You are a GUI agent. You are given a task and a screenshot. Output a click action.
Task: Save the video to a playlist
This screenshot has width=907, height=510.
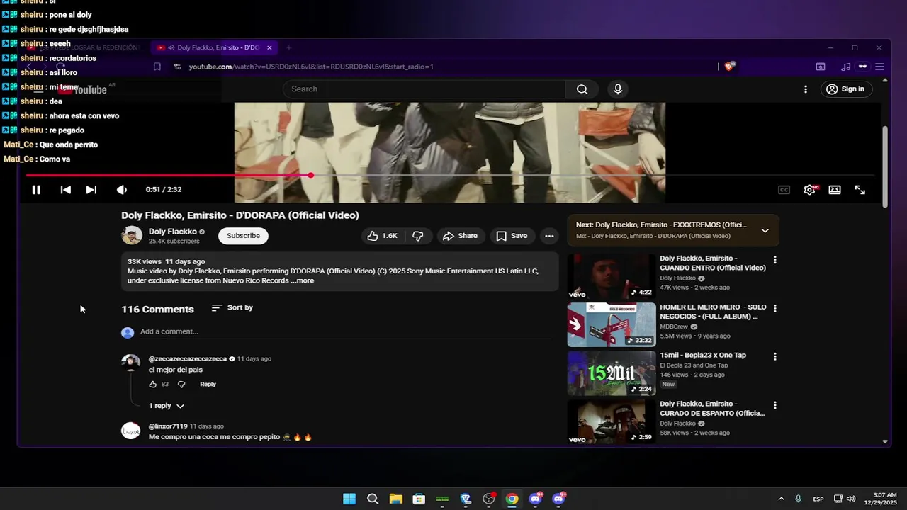pos(512,236)
